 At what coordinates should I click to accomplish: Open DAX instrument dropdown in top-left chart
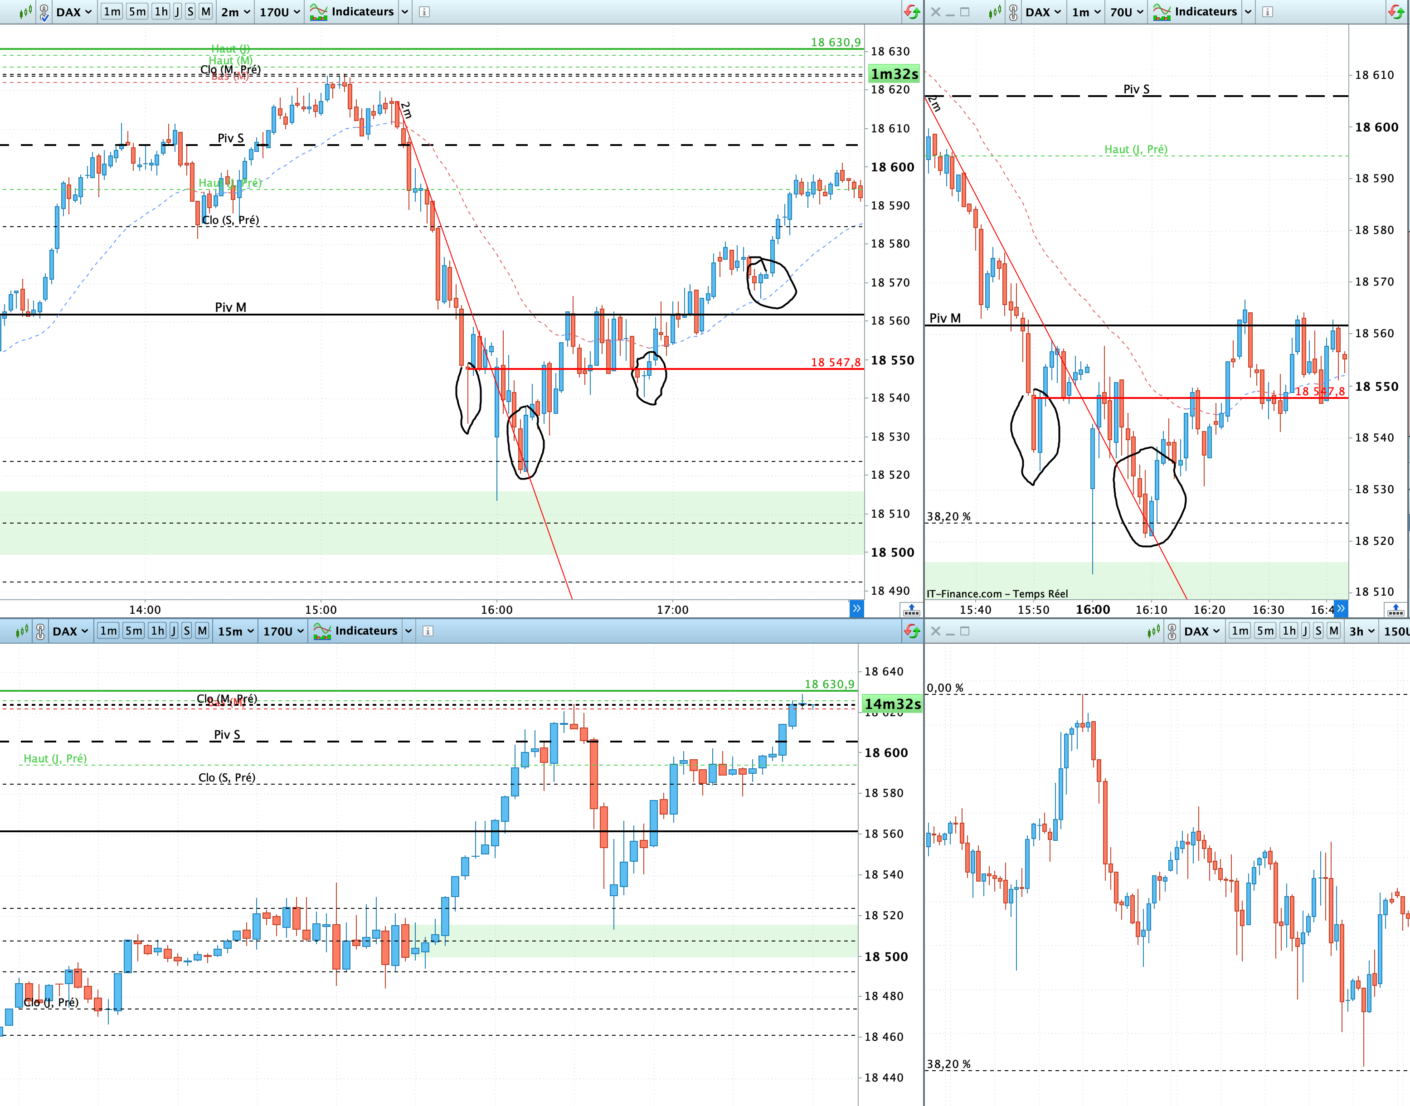point(74,12)
